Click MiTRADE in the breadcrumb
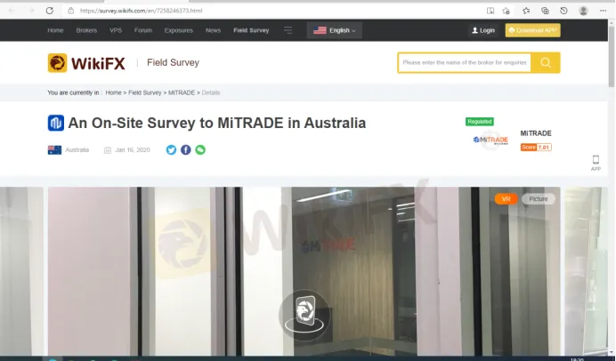Image resolution: width=616 pixels, height=361 pixels. (182, 92)
